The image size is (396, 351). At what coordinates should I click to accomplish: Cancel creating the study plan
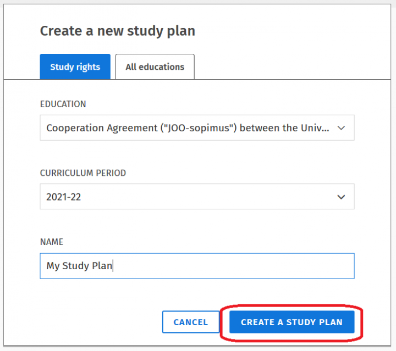[x=191, y=322]
